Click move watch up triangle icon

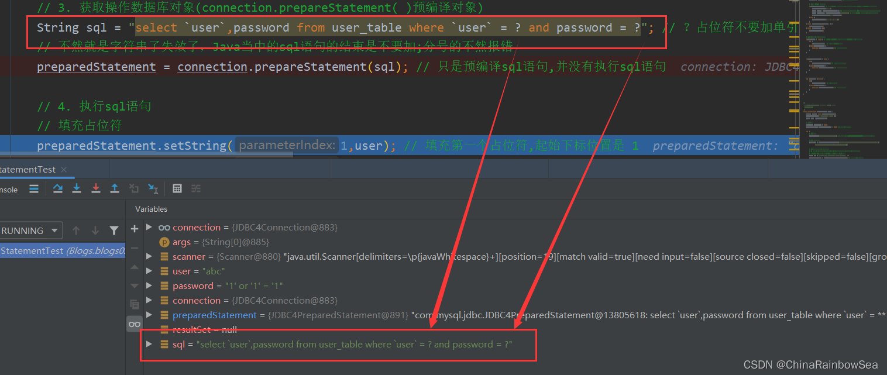pos(135,267)
